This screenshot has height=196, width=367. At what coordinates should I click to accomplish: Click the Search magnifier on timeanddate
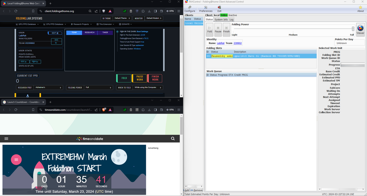173,138
